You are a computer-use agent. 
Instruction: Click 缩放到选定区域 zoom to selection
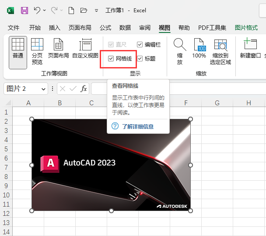220,52
